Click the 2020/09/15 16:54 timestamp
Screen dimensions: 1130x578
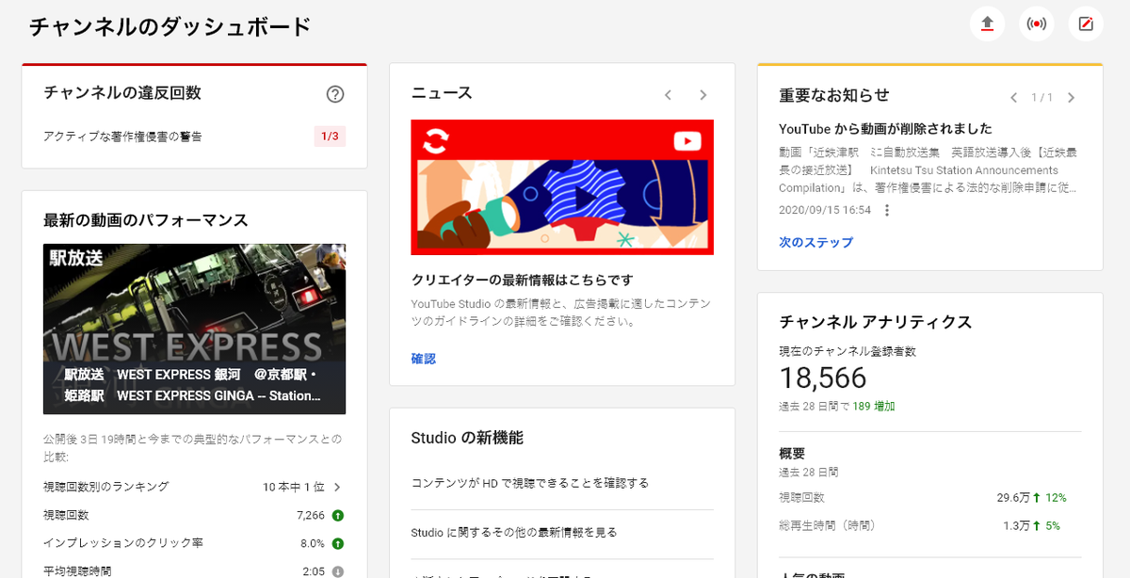tap(825, 210)
